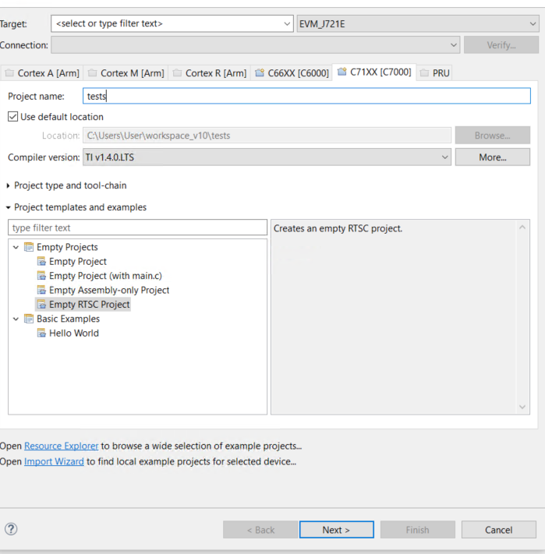
Task: Click the Next button
Action: (336, 530)
